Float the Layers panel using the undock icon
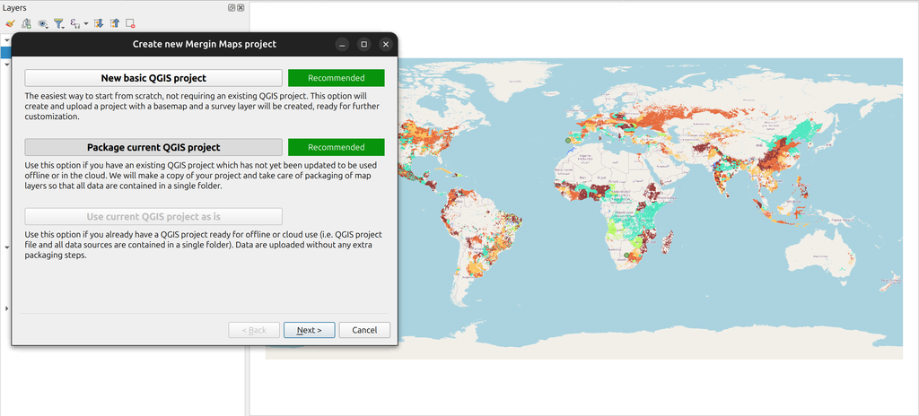The image size is (919, 416). [232, 7]
